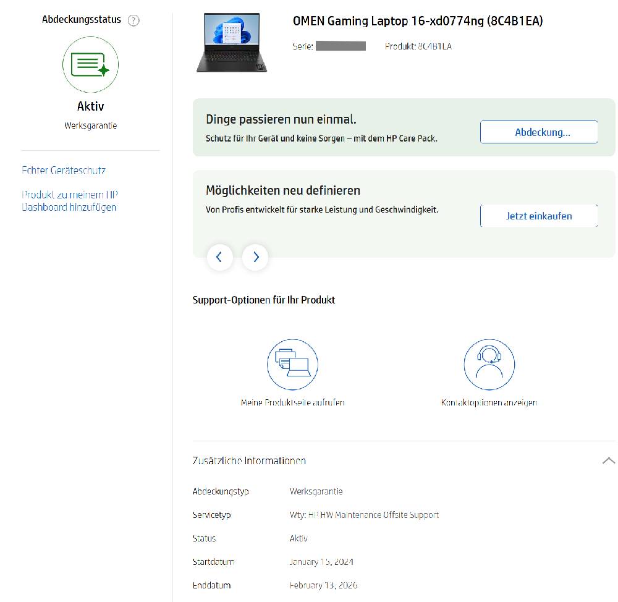Click the Abdeckungsstatus label
618x602 pixels.
tap(82, 20)
